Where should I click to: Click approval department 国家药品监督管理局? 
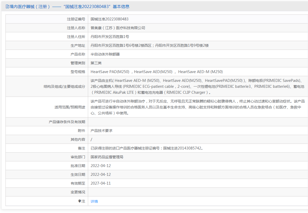pyautogui.click(x=107, y=157)
